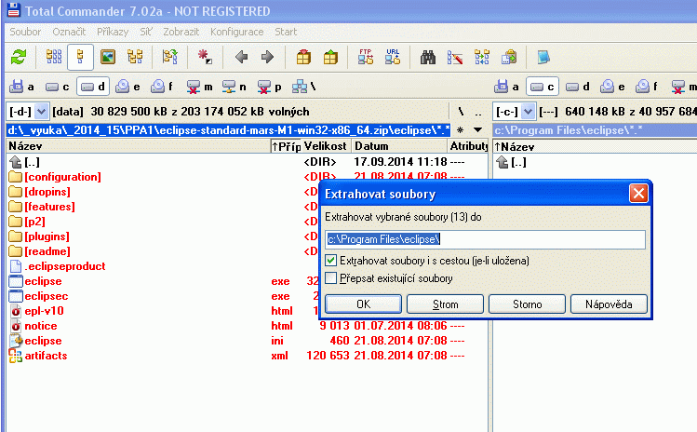Toggle 'Extrahovat soubory i s cestou' checkbox
Image resolution: width=697 pixels, height=432 pixels.
point(330,261)
